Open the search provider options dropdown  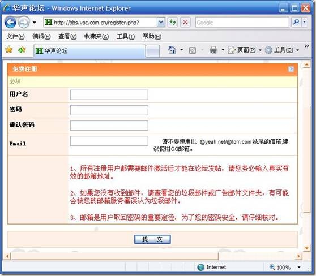click(x=305, y=22)
